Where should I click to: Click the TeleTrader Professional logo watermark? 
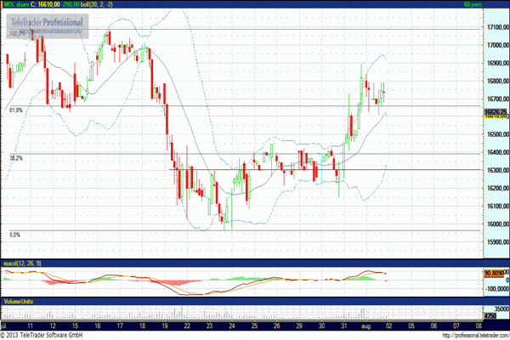[46, 24]
